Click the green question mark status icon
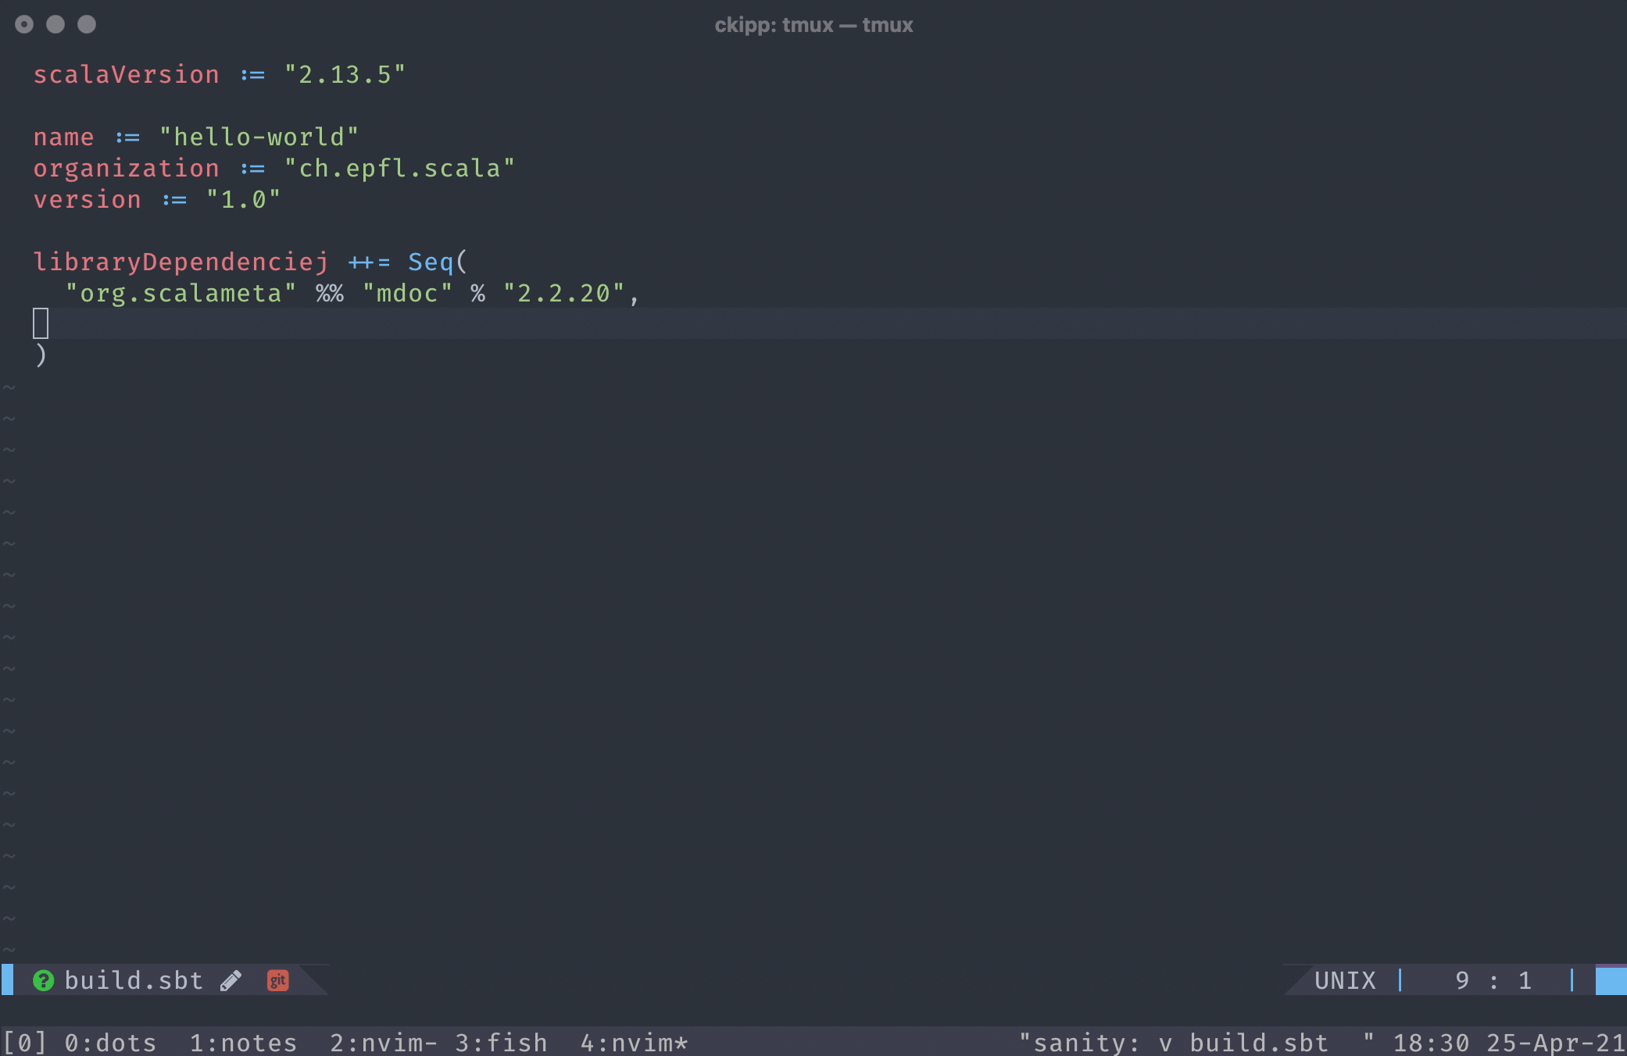Image resolution: width=1627 pixels, height=1056 pixels. 43,980
